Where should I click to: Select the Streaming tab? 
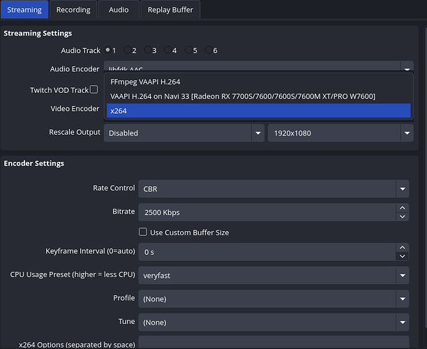coord(24,10)
